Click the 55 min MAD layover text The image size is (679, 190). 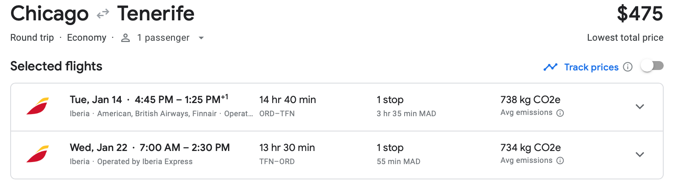click(x=398, y=162)
